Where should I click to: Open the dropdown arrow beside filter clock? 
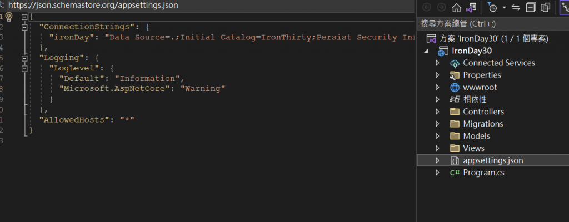(x=505, y=7)
